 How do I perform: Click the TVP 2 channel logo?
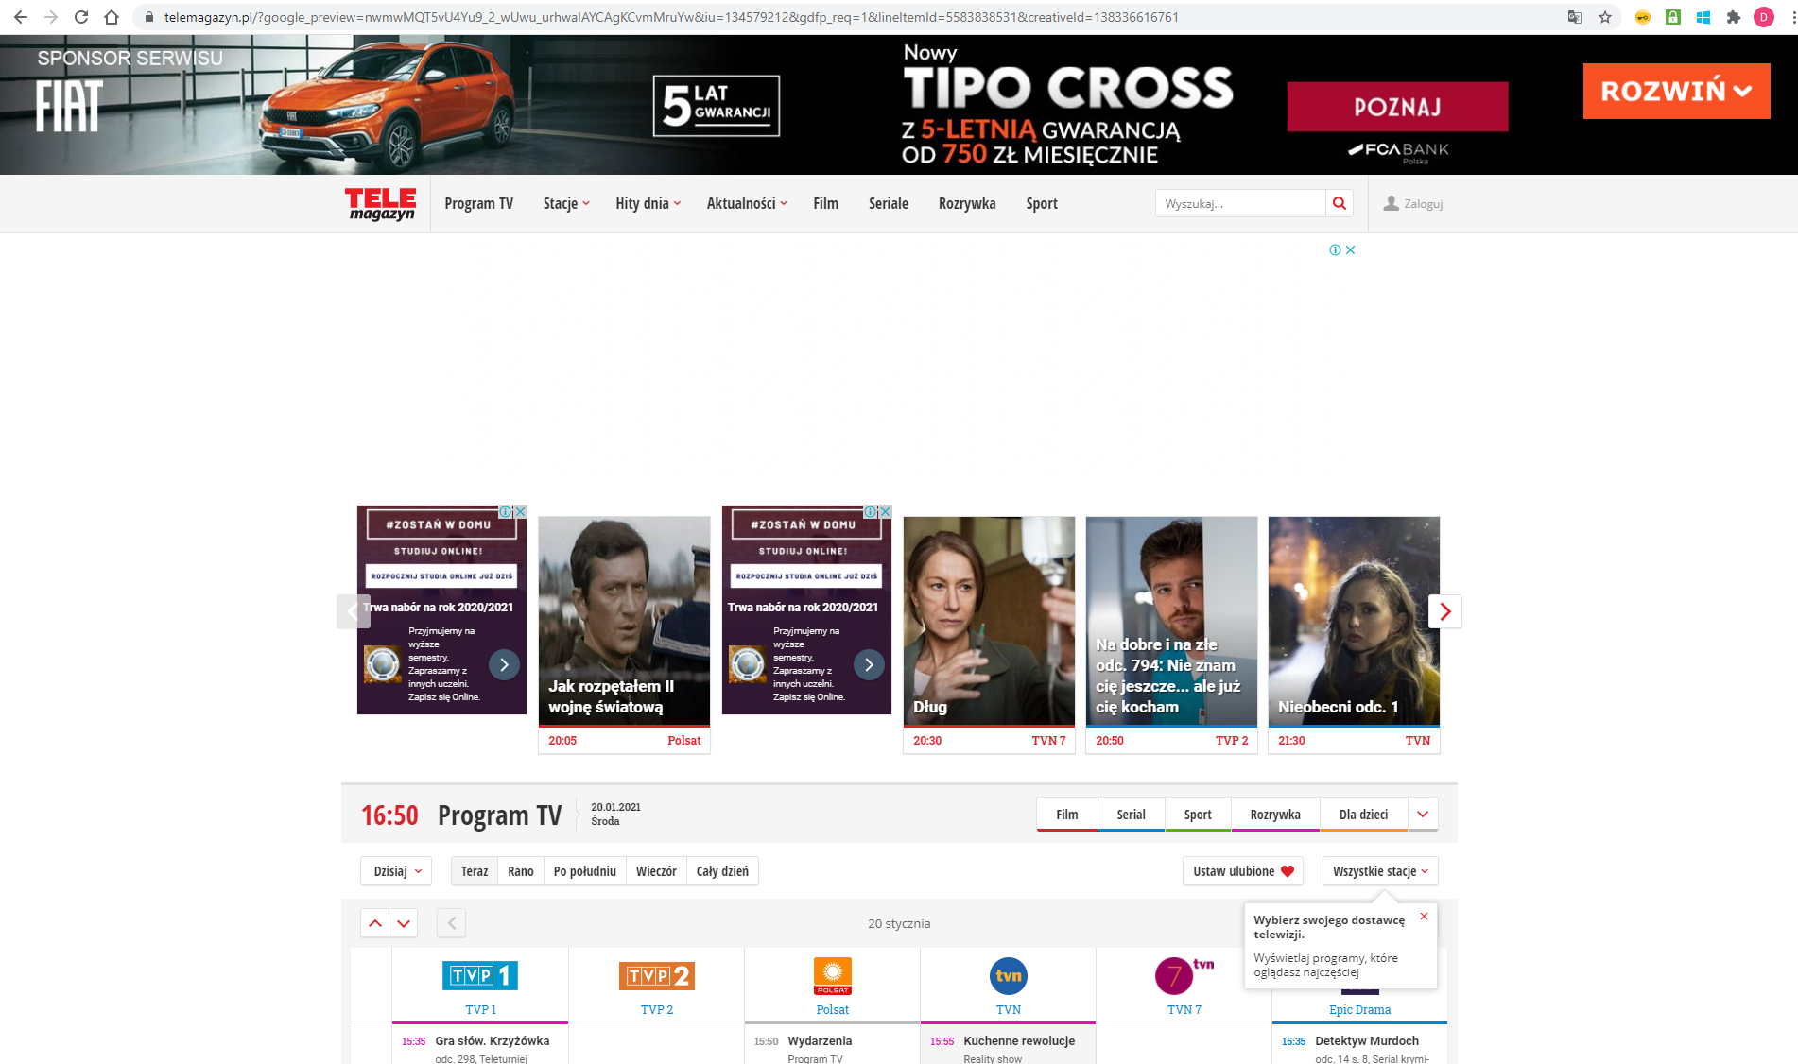pos(657,975)
